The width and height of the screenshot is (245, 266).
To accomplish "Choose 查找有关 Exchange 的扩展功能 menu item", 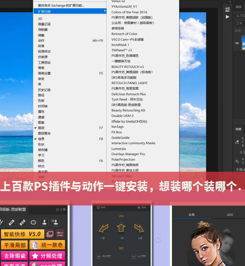I will point(61,6).
